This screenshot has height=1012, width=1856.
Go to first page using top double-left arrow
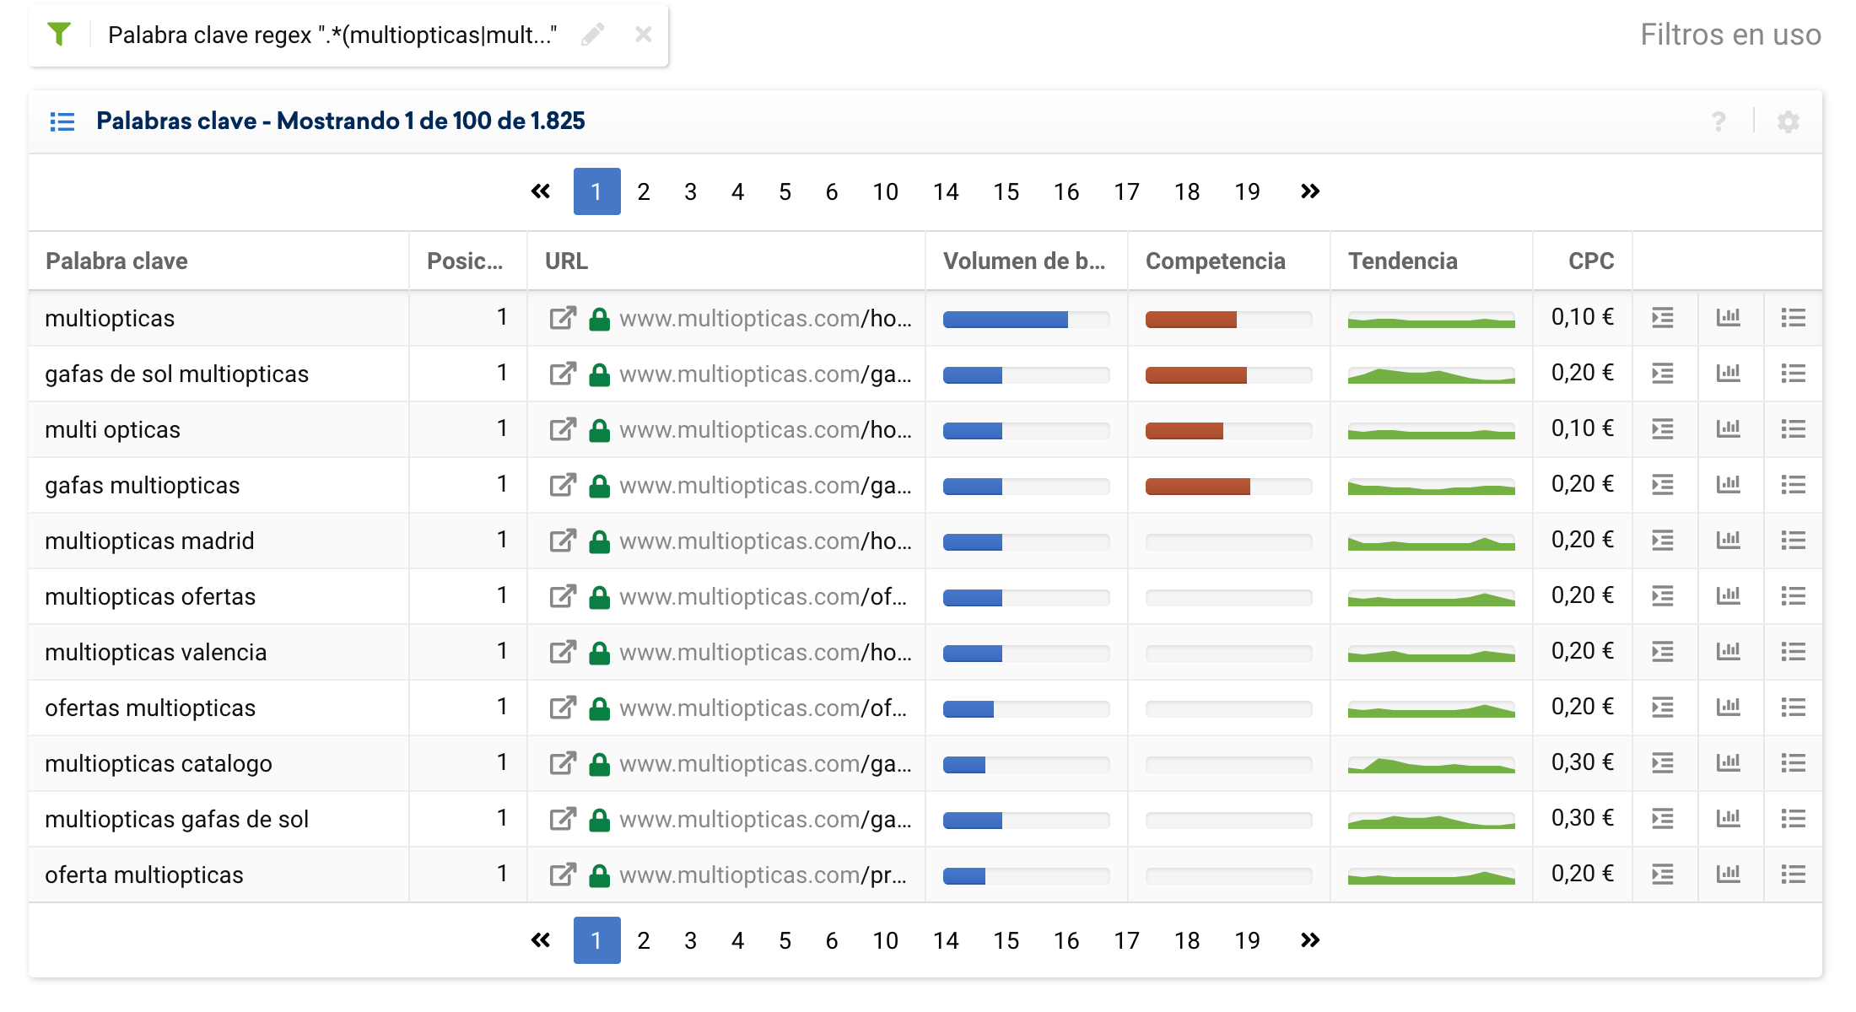[x=541, y=191]
